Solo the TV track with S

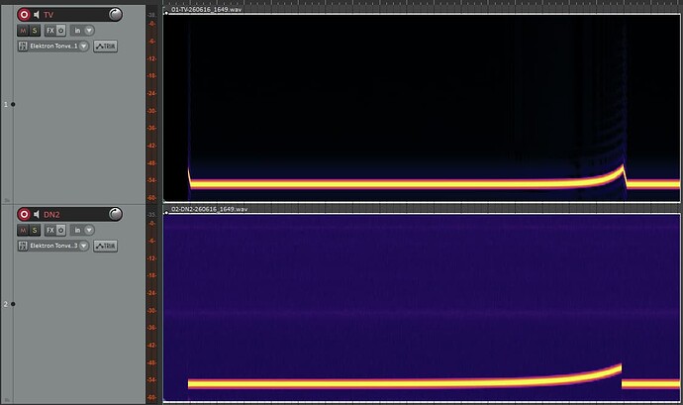click(35, 30)
